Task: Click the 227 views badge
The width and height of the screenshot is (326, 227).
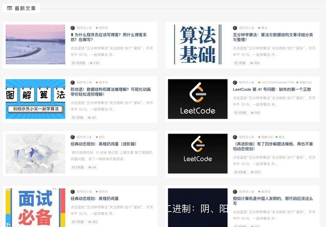Action: [x=255, y=172]
